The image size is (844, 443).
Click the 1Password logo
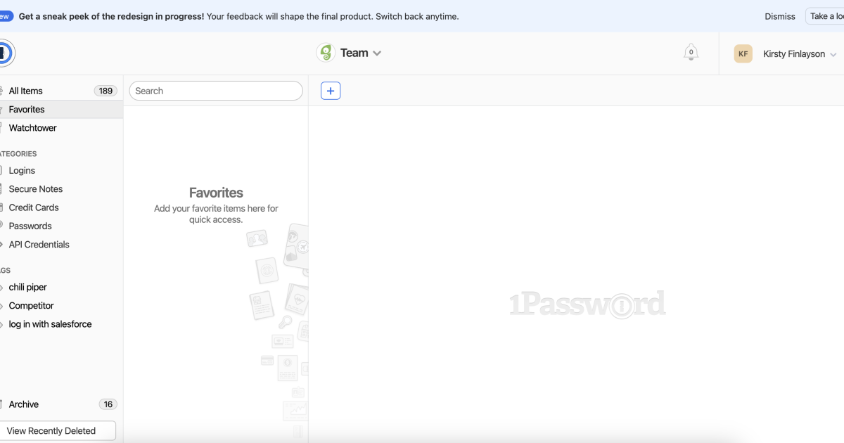coord(7,53)
